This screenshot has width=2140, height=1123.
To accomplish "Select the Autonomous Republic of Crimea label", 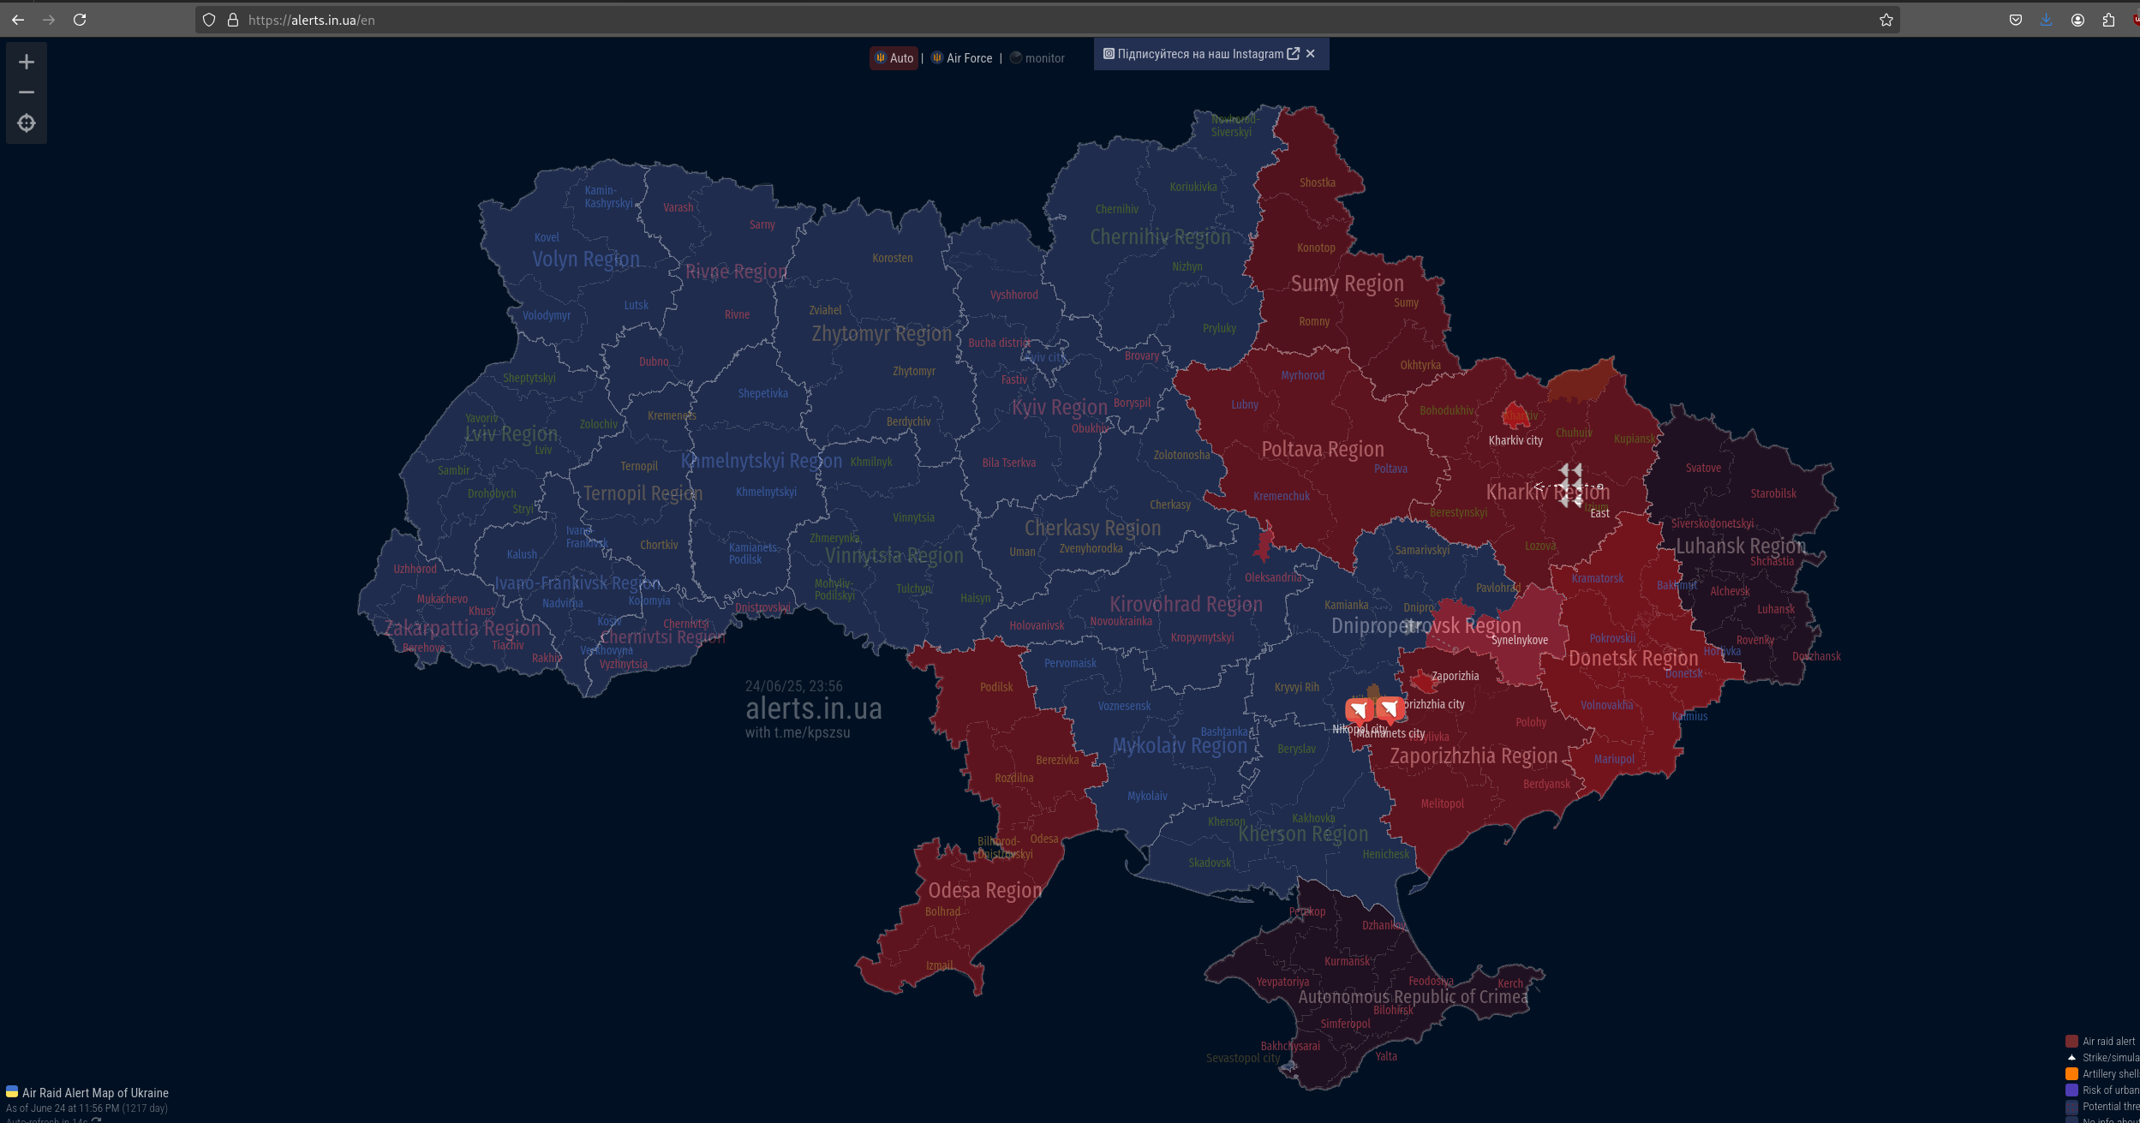I will [1413, 997].
